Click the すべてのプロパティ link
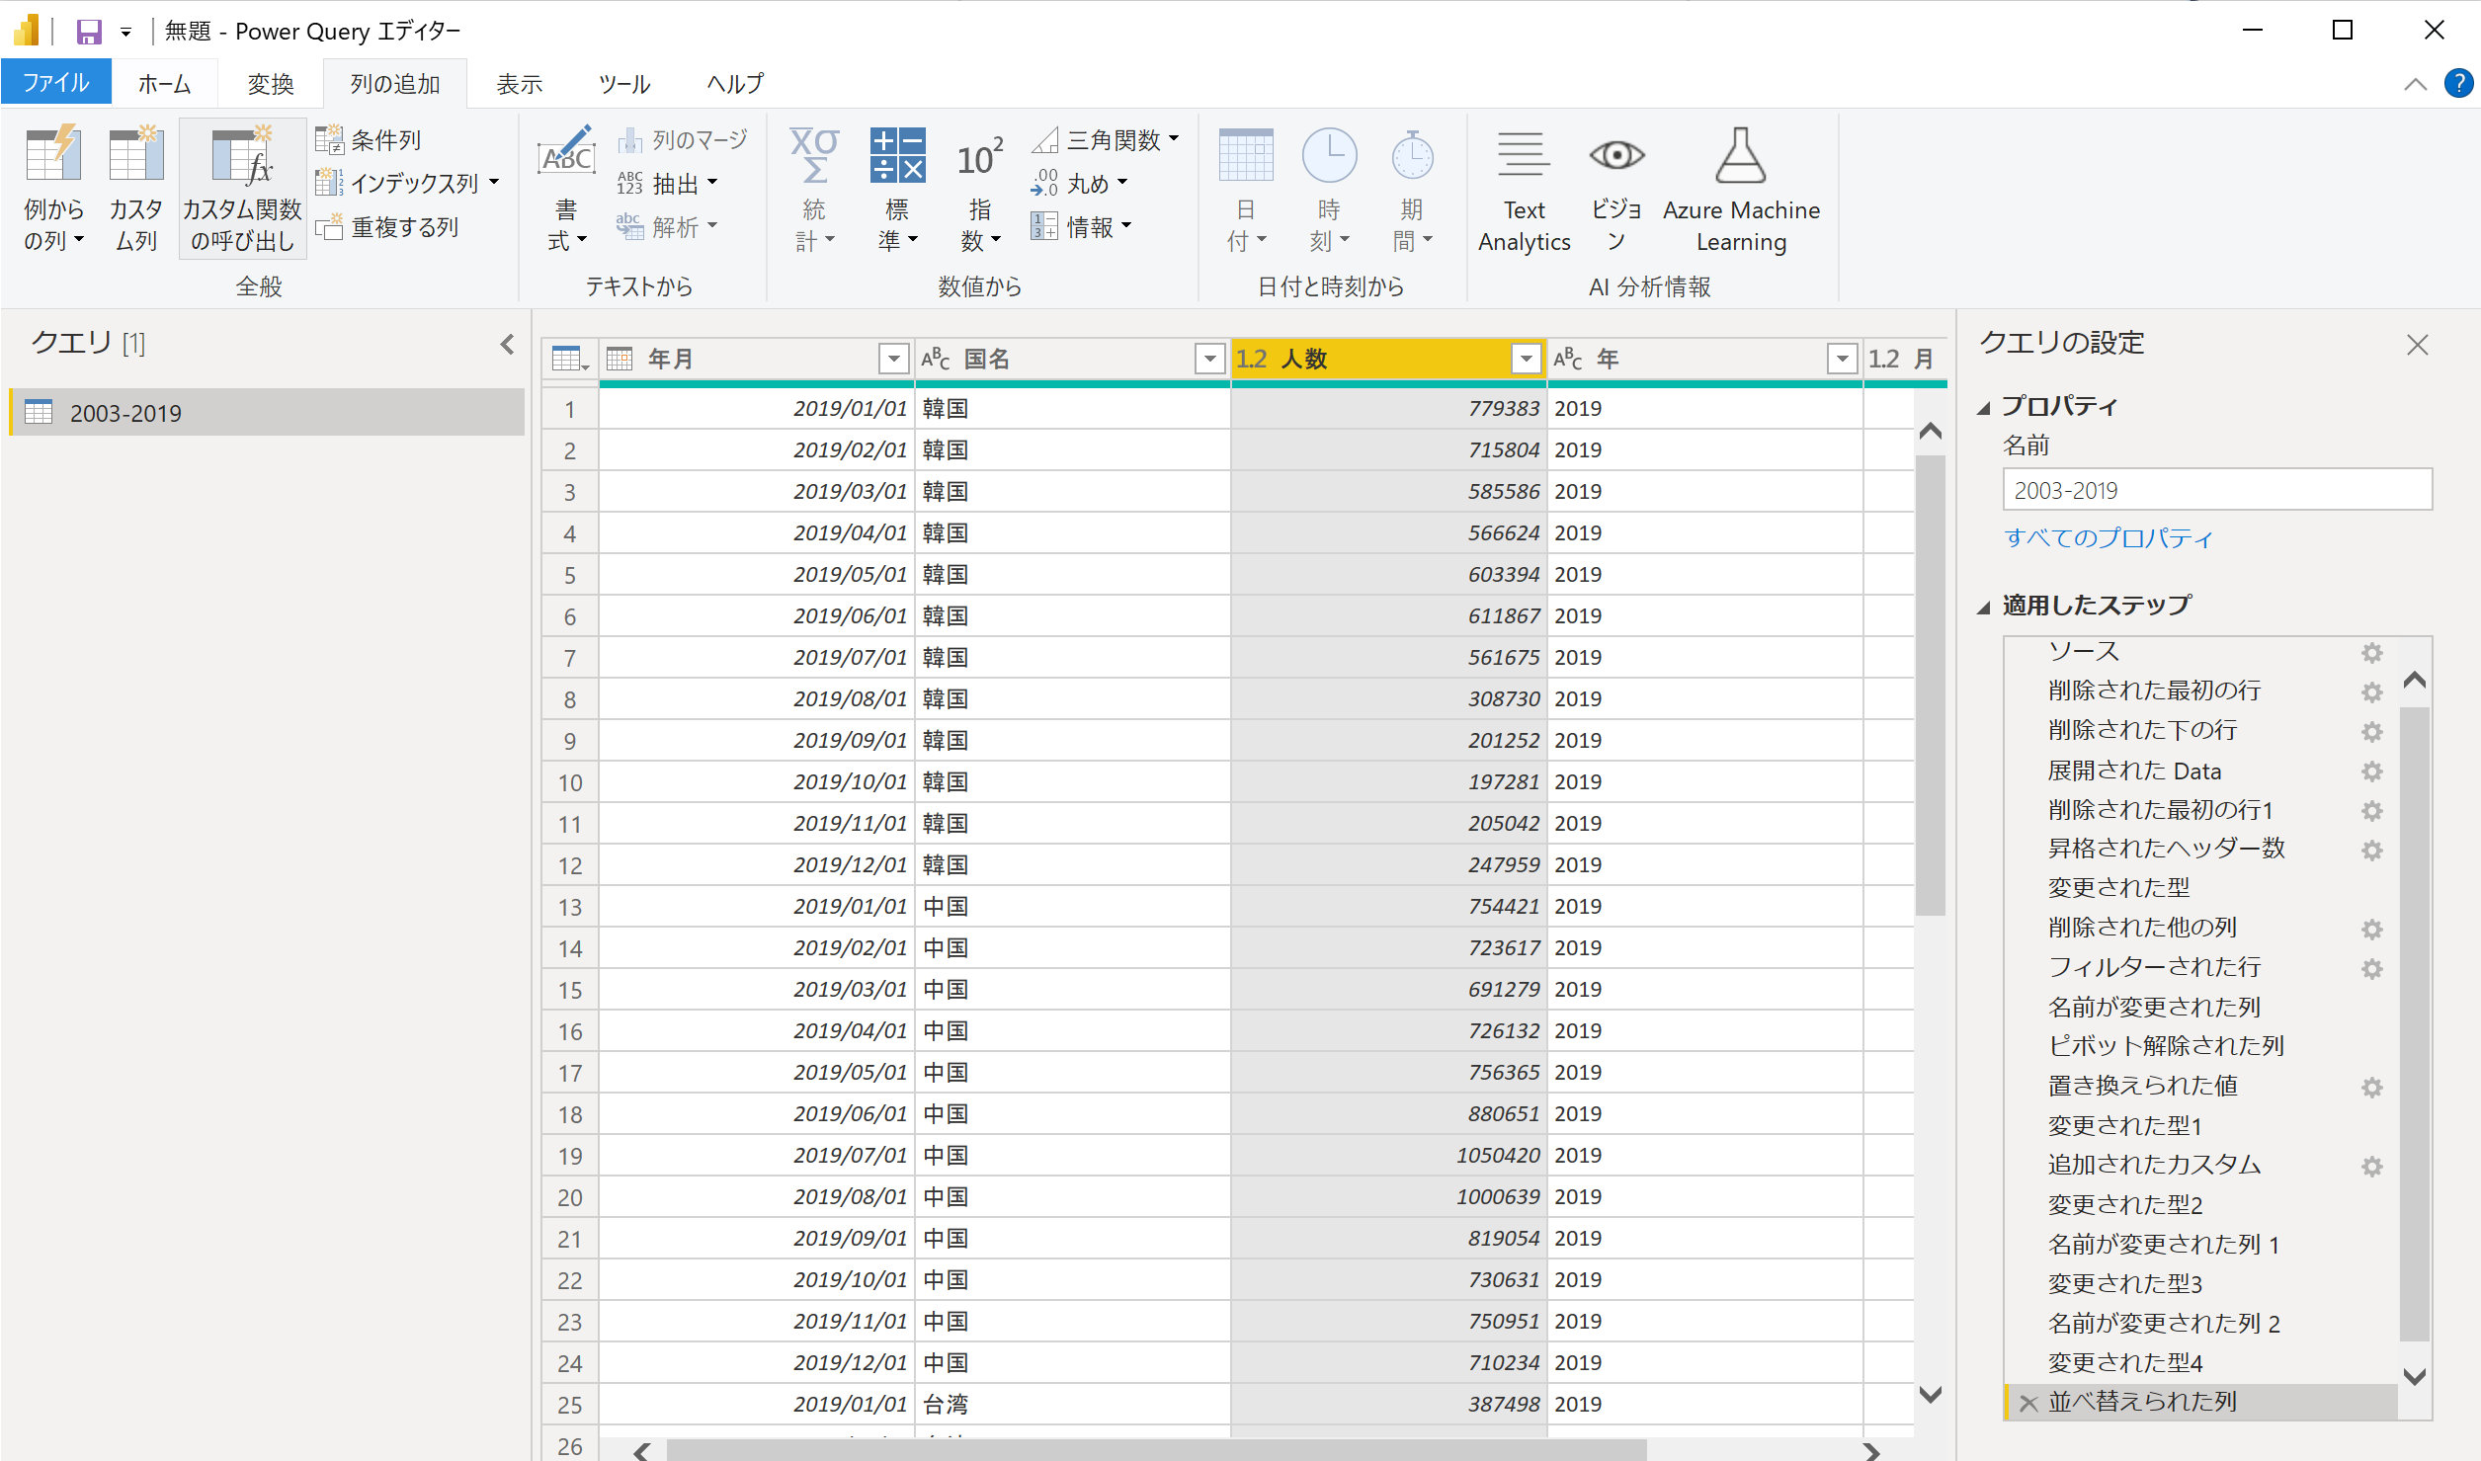 (x=2108, y=537)
